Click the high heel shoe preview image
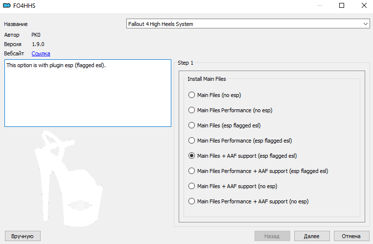Viewport: 373px width, 244px height. (x=70, y=178)
